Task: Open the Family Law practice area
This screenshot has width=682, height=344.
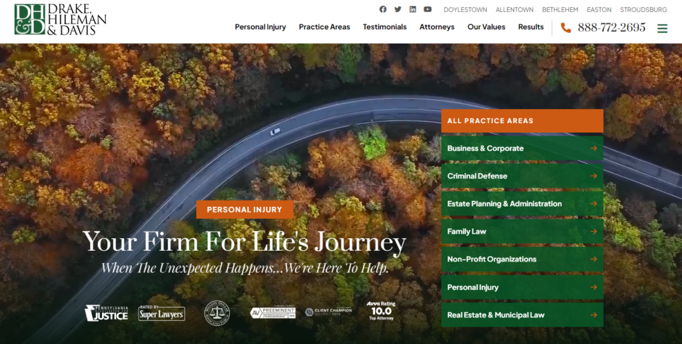Action: [x=522, y=232]
